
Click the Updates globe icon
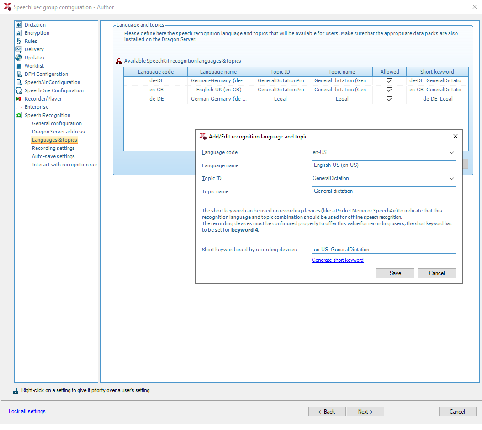pyautogui.click(x=19, y=58)
